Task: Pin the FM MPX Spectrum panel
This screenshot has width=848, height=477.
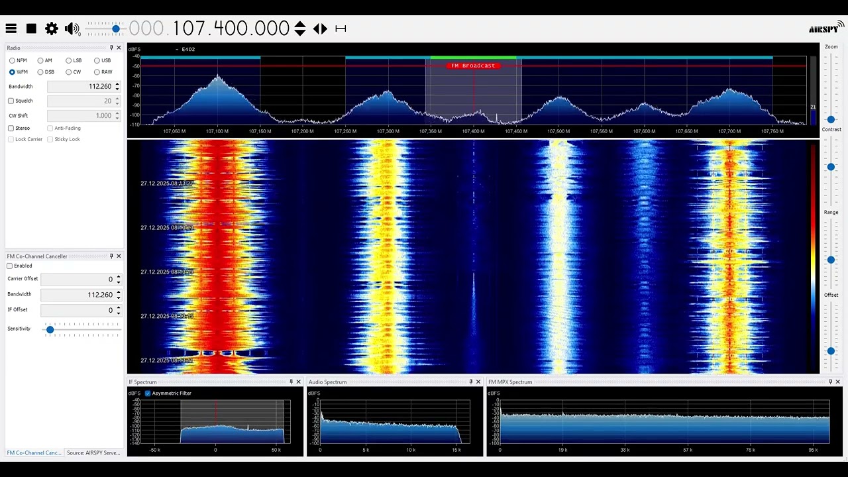Action: (x=830, y=382)
